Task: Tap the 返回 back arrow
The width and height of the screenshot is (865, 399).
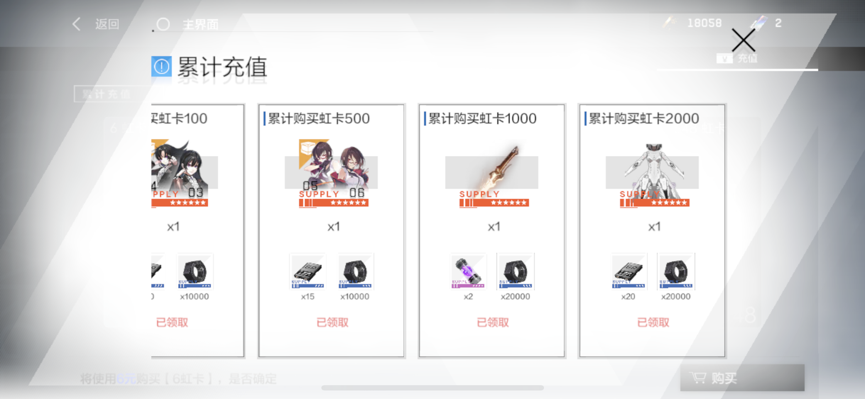Action: (76, 24)
